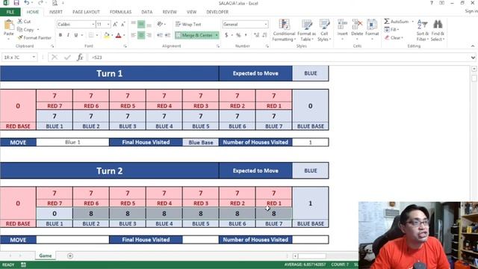
Task: Click the Clear eraser command
Action: point(394,38)
